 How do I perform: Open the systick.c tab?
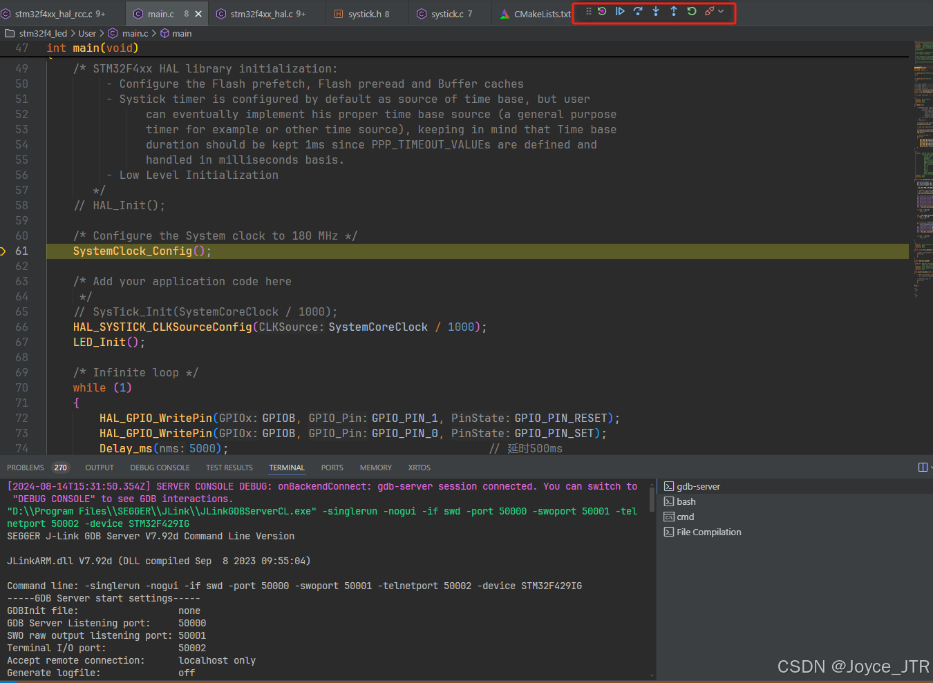pos(451,14)
